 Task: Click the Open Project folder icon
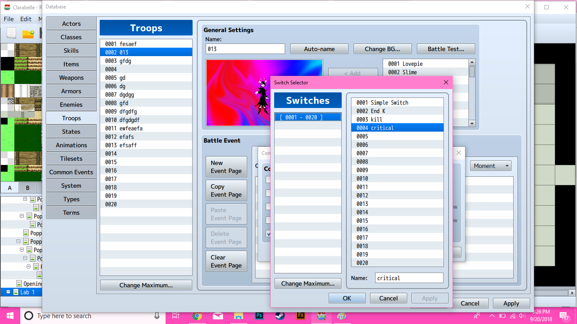[28, 34]
